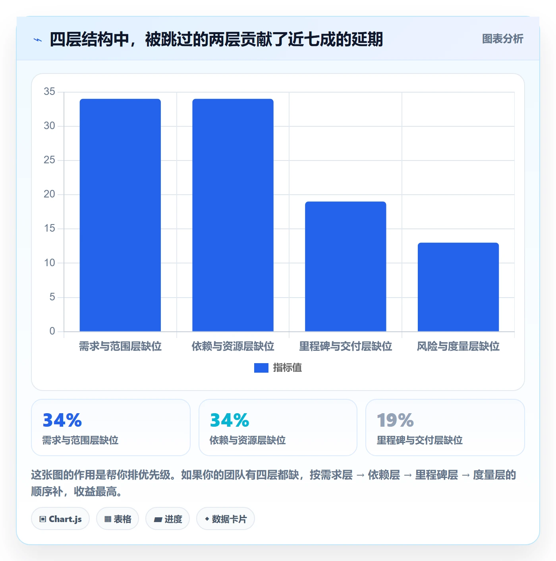Click the title 四层结构中 heading text
The image size is (556, 561).
[216, 39]
